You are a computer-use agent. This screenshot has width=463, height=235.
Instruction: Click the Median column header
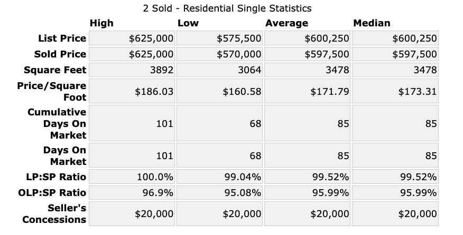coord(372,23)
